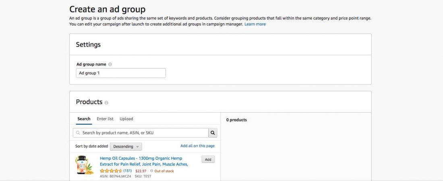
Task: Focus the Ad group name text field
Action: pos(120,73)
